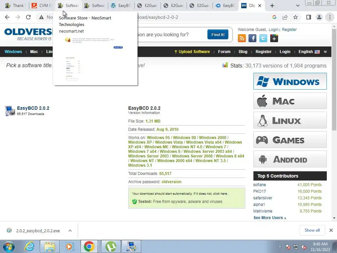The image size is (337, 253).
Task: Close the OldVersion tab
Action: tap(260, 6)
